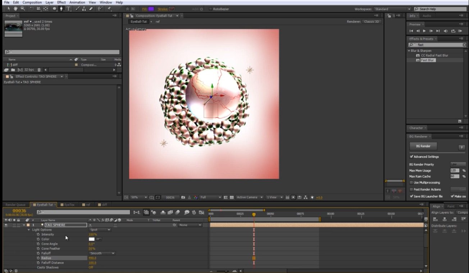Click the composition snapshot camera icon
Screen dimensions: 469x273
(x=183, y=197)
